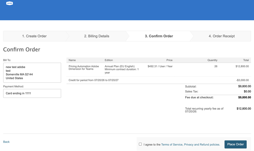Select Pricing Automation Adobe Dimension for Teams text
This screenshot has width=254, height=151.
click(x=83, y=68)
